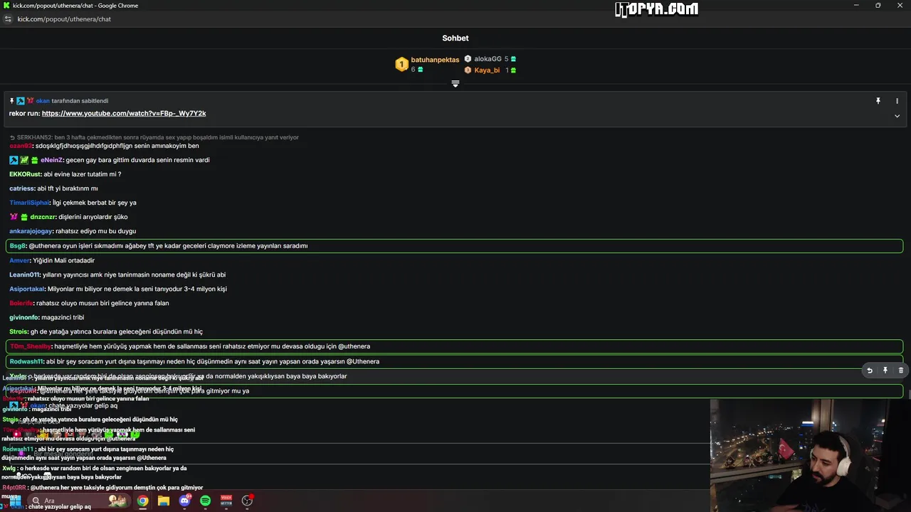
Task: Click the pin icon on pinned message
Action: (x=878, y=101)
